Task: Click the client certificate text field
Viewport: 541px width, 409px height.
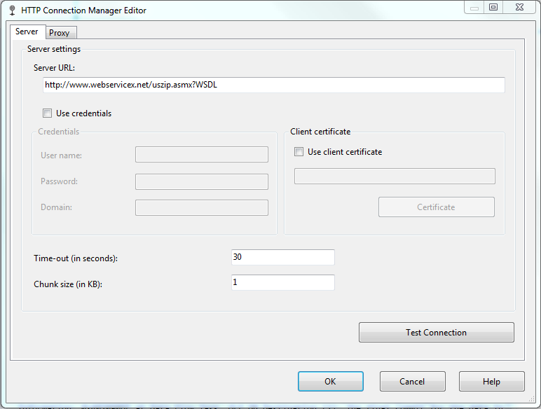Action: (395, 176)
